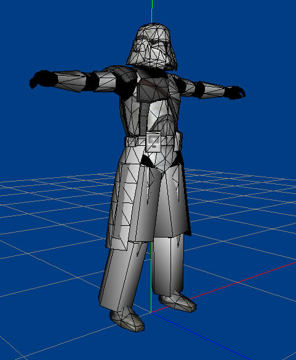Select the long kama skirt mesh
Screen dimensions: 296x360
pos(148,202)
